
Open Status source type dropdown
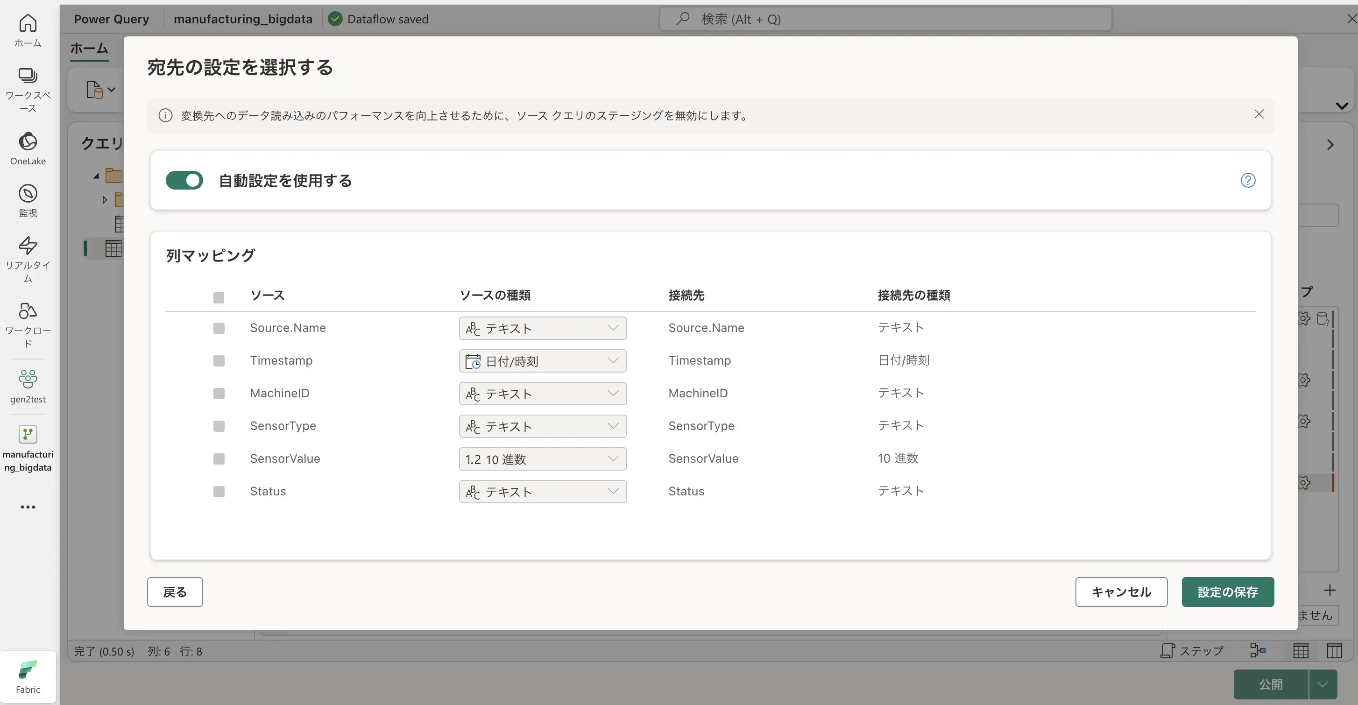[543, 492]
